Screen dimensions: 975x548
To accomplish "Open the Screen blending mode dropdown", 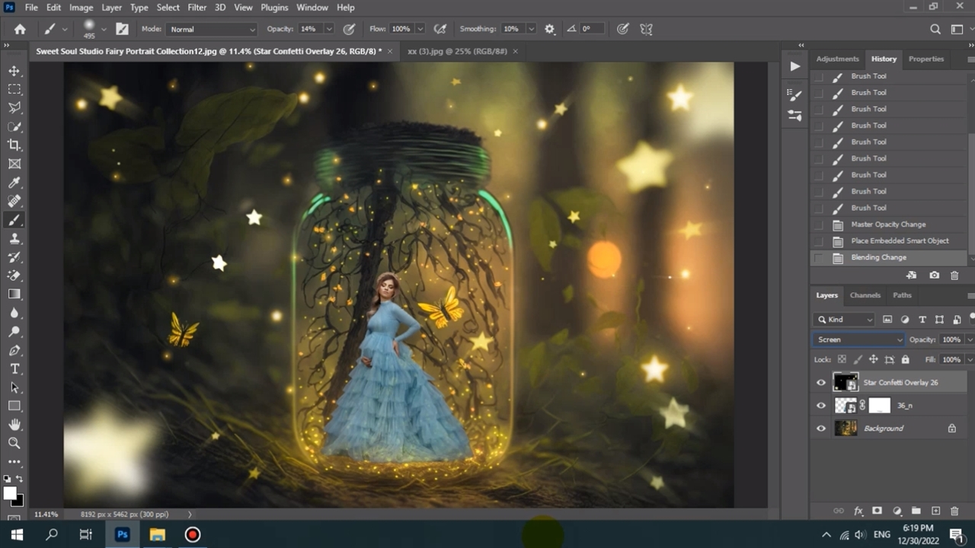I will (x=858, y=339).
